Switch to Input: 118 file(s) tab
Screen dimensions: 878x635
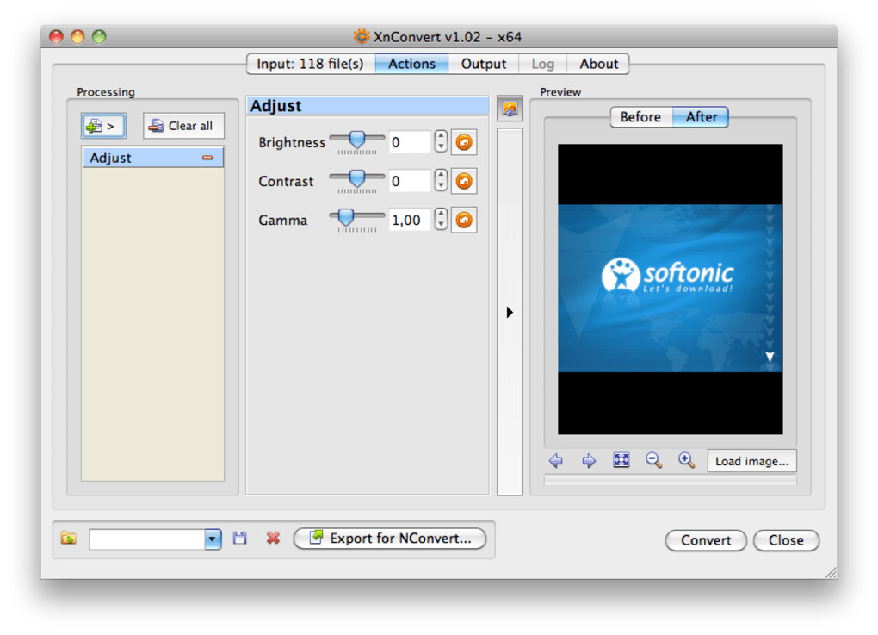coord(310,64)
